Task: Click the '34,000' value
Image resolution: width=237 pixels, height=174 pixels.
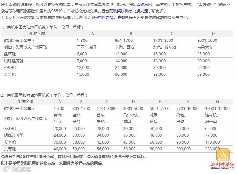Action: point(103,135)
